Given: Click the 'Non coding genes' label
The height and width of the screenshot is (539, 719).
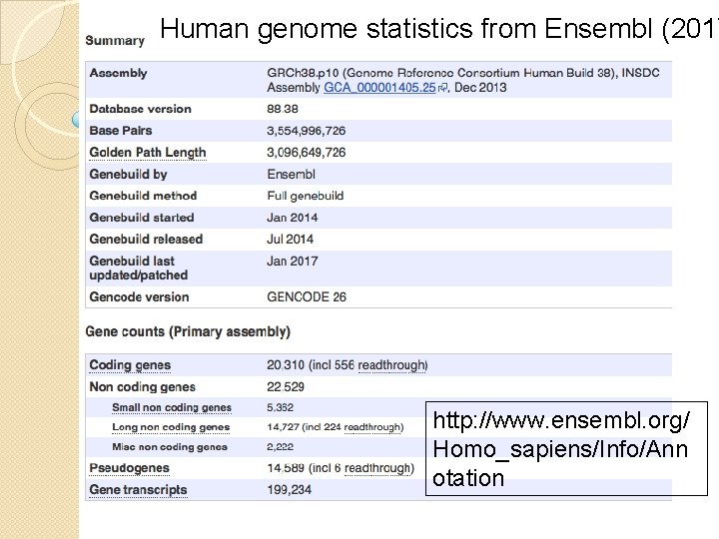Looking at the screenshot, I should (x=142, y=387).
